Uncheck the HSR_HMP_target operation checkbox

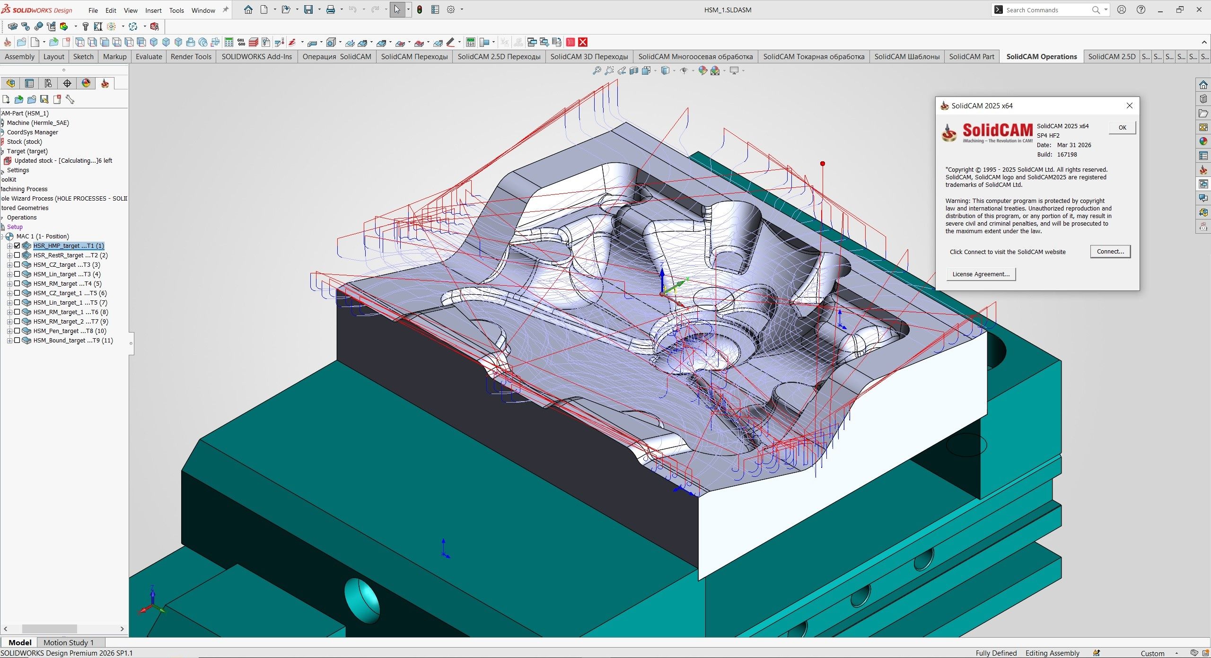(17, 246)
